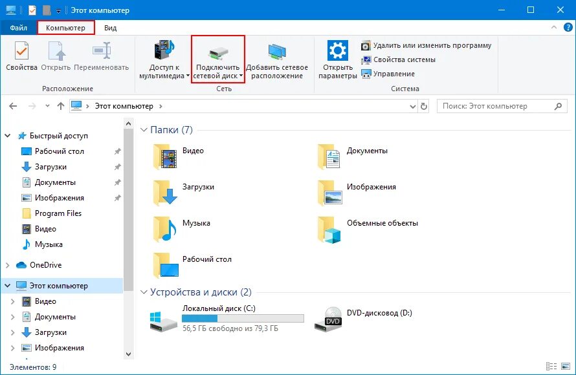Select Локальный диск (C:) drive icon

point(164,322)
